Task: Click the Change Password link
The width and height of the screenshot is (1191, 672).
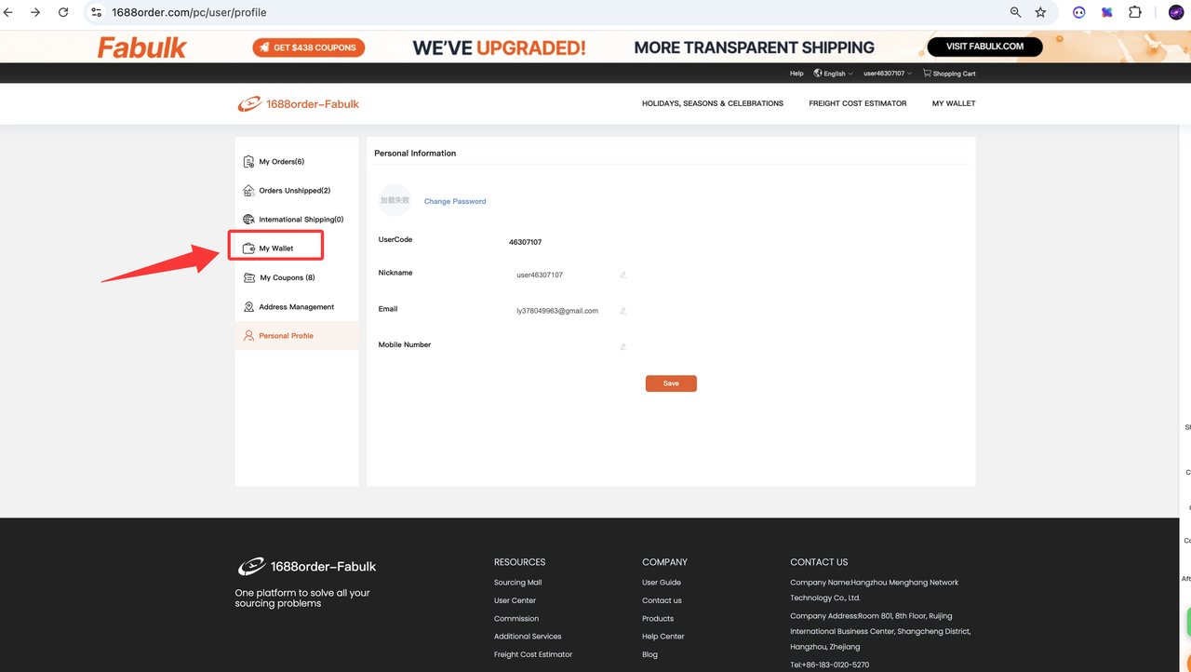Action: point(455,201)
